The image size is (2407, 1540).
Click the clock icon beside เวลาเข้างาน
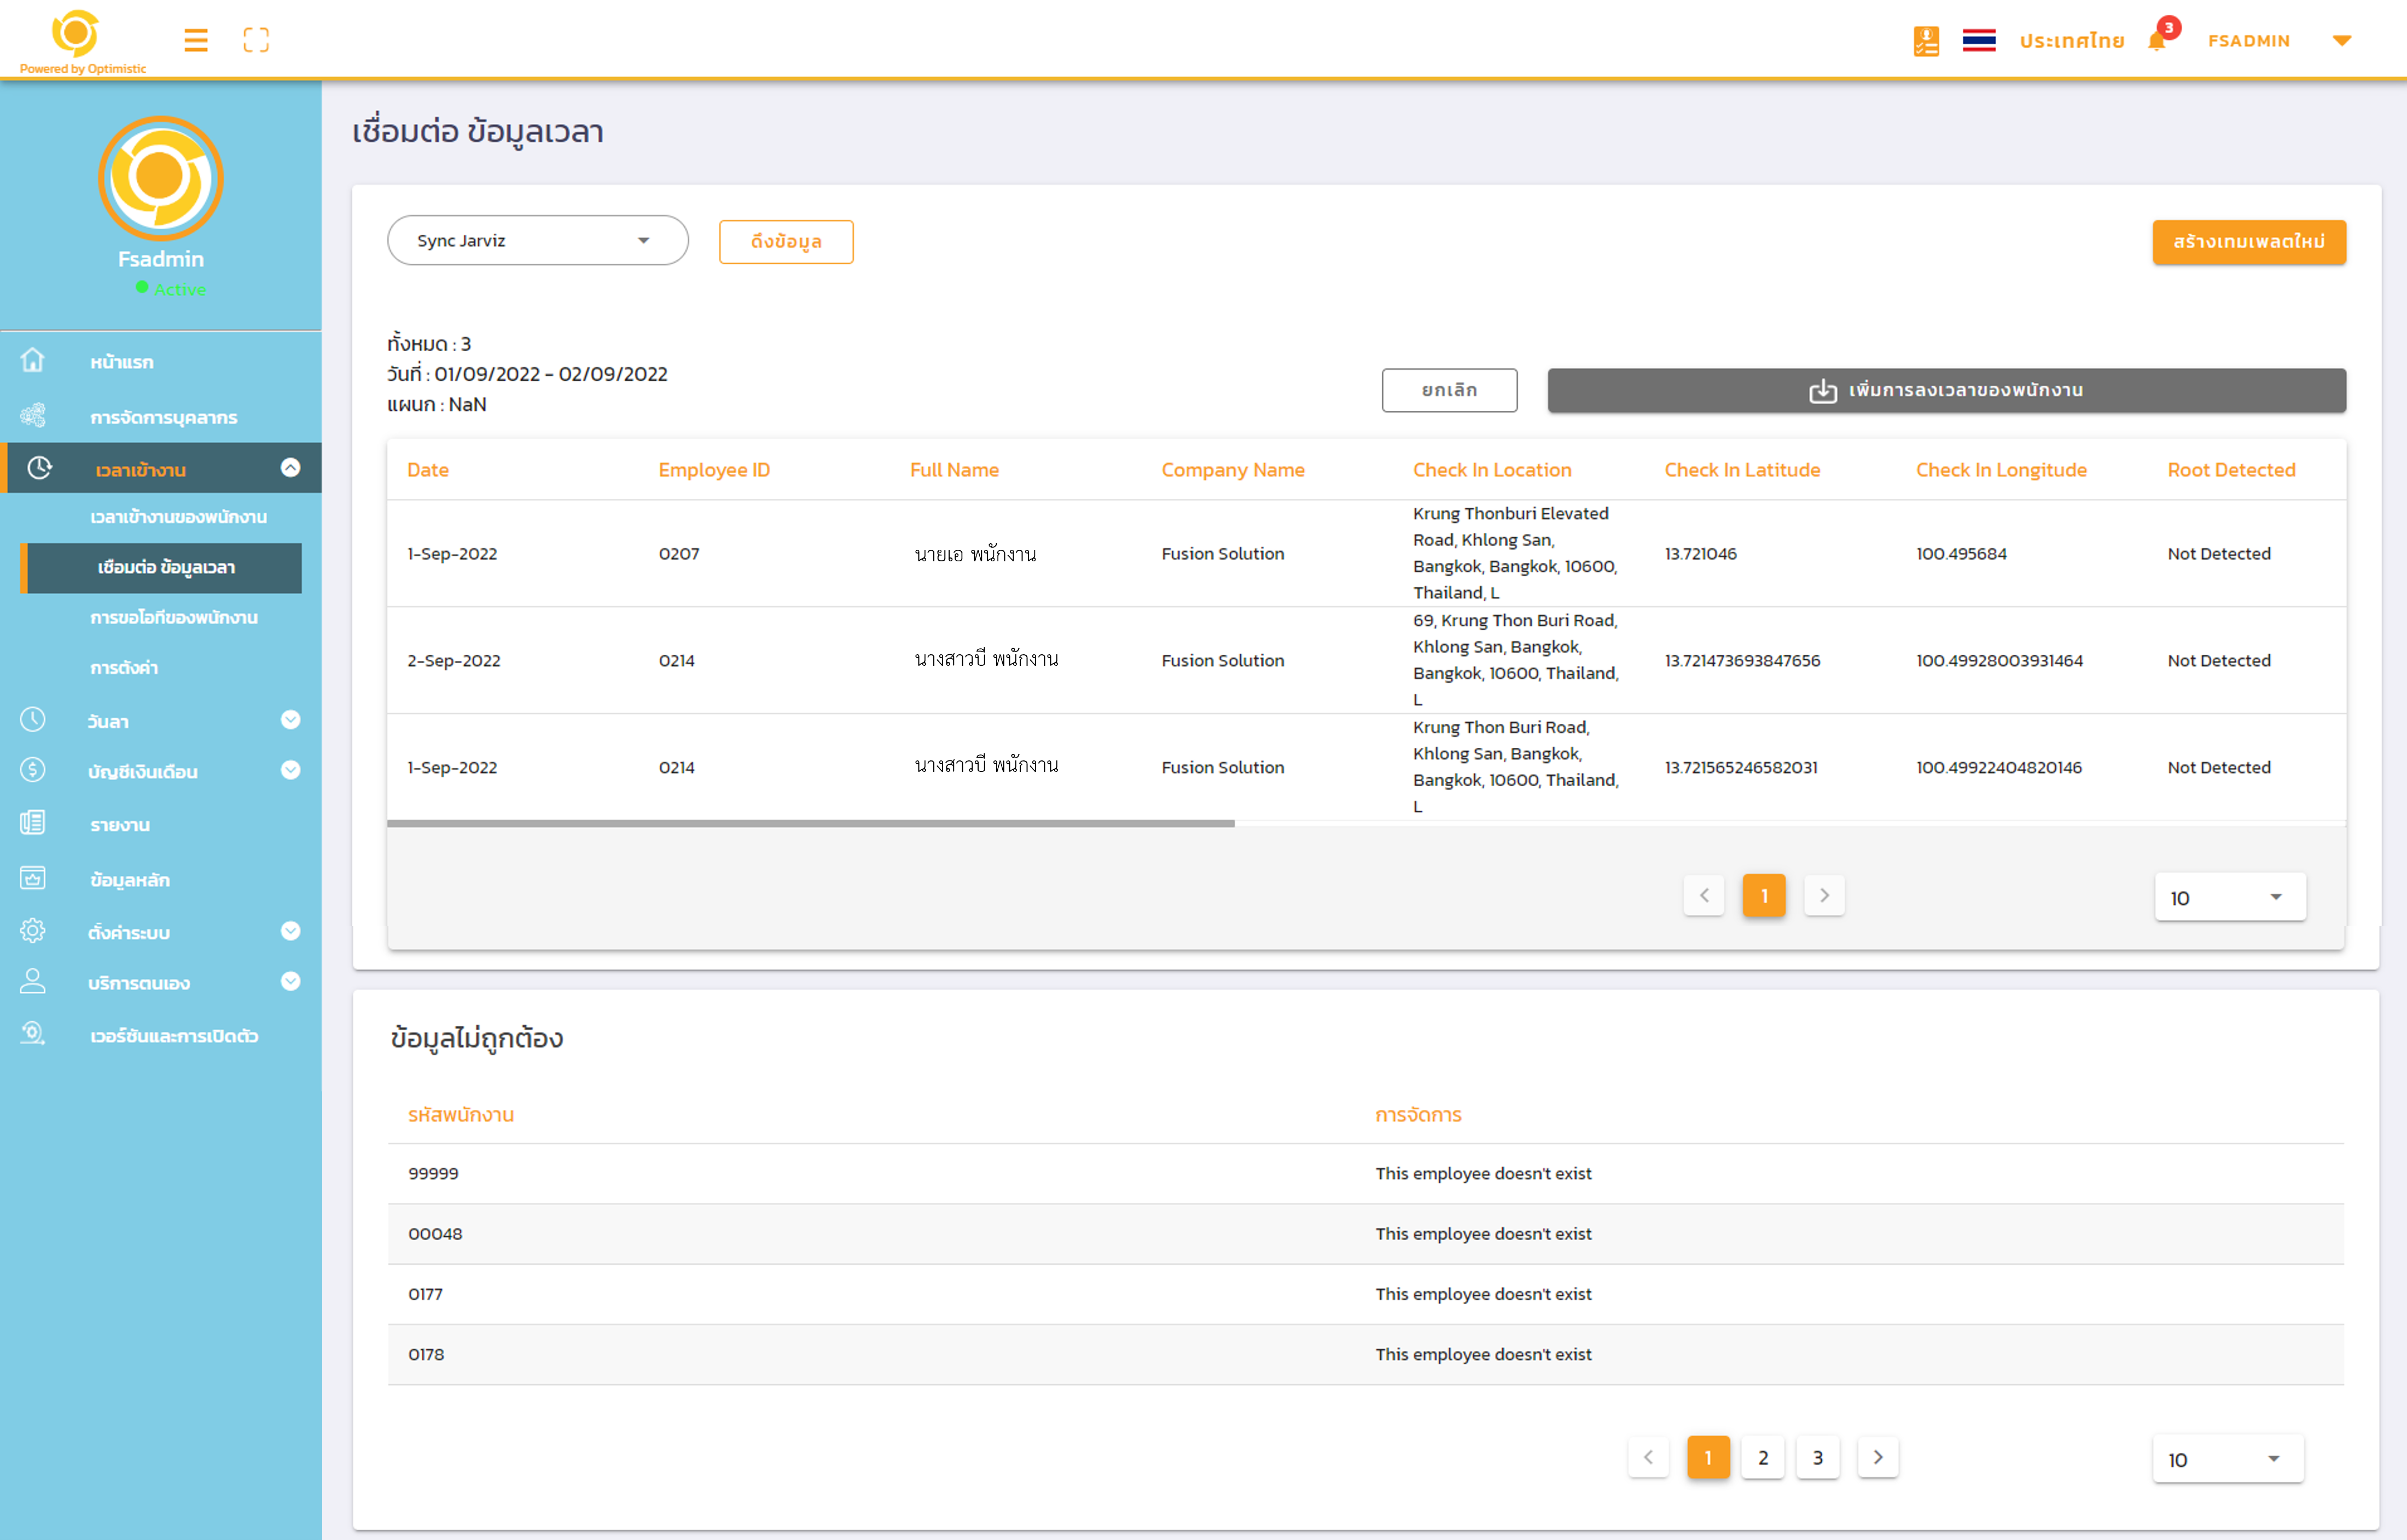40,468
